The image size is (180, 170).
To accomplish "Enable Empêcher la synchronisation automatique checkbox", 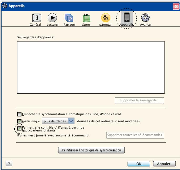I will coord(19,114).
